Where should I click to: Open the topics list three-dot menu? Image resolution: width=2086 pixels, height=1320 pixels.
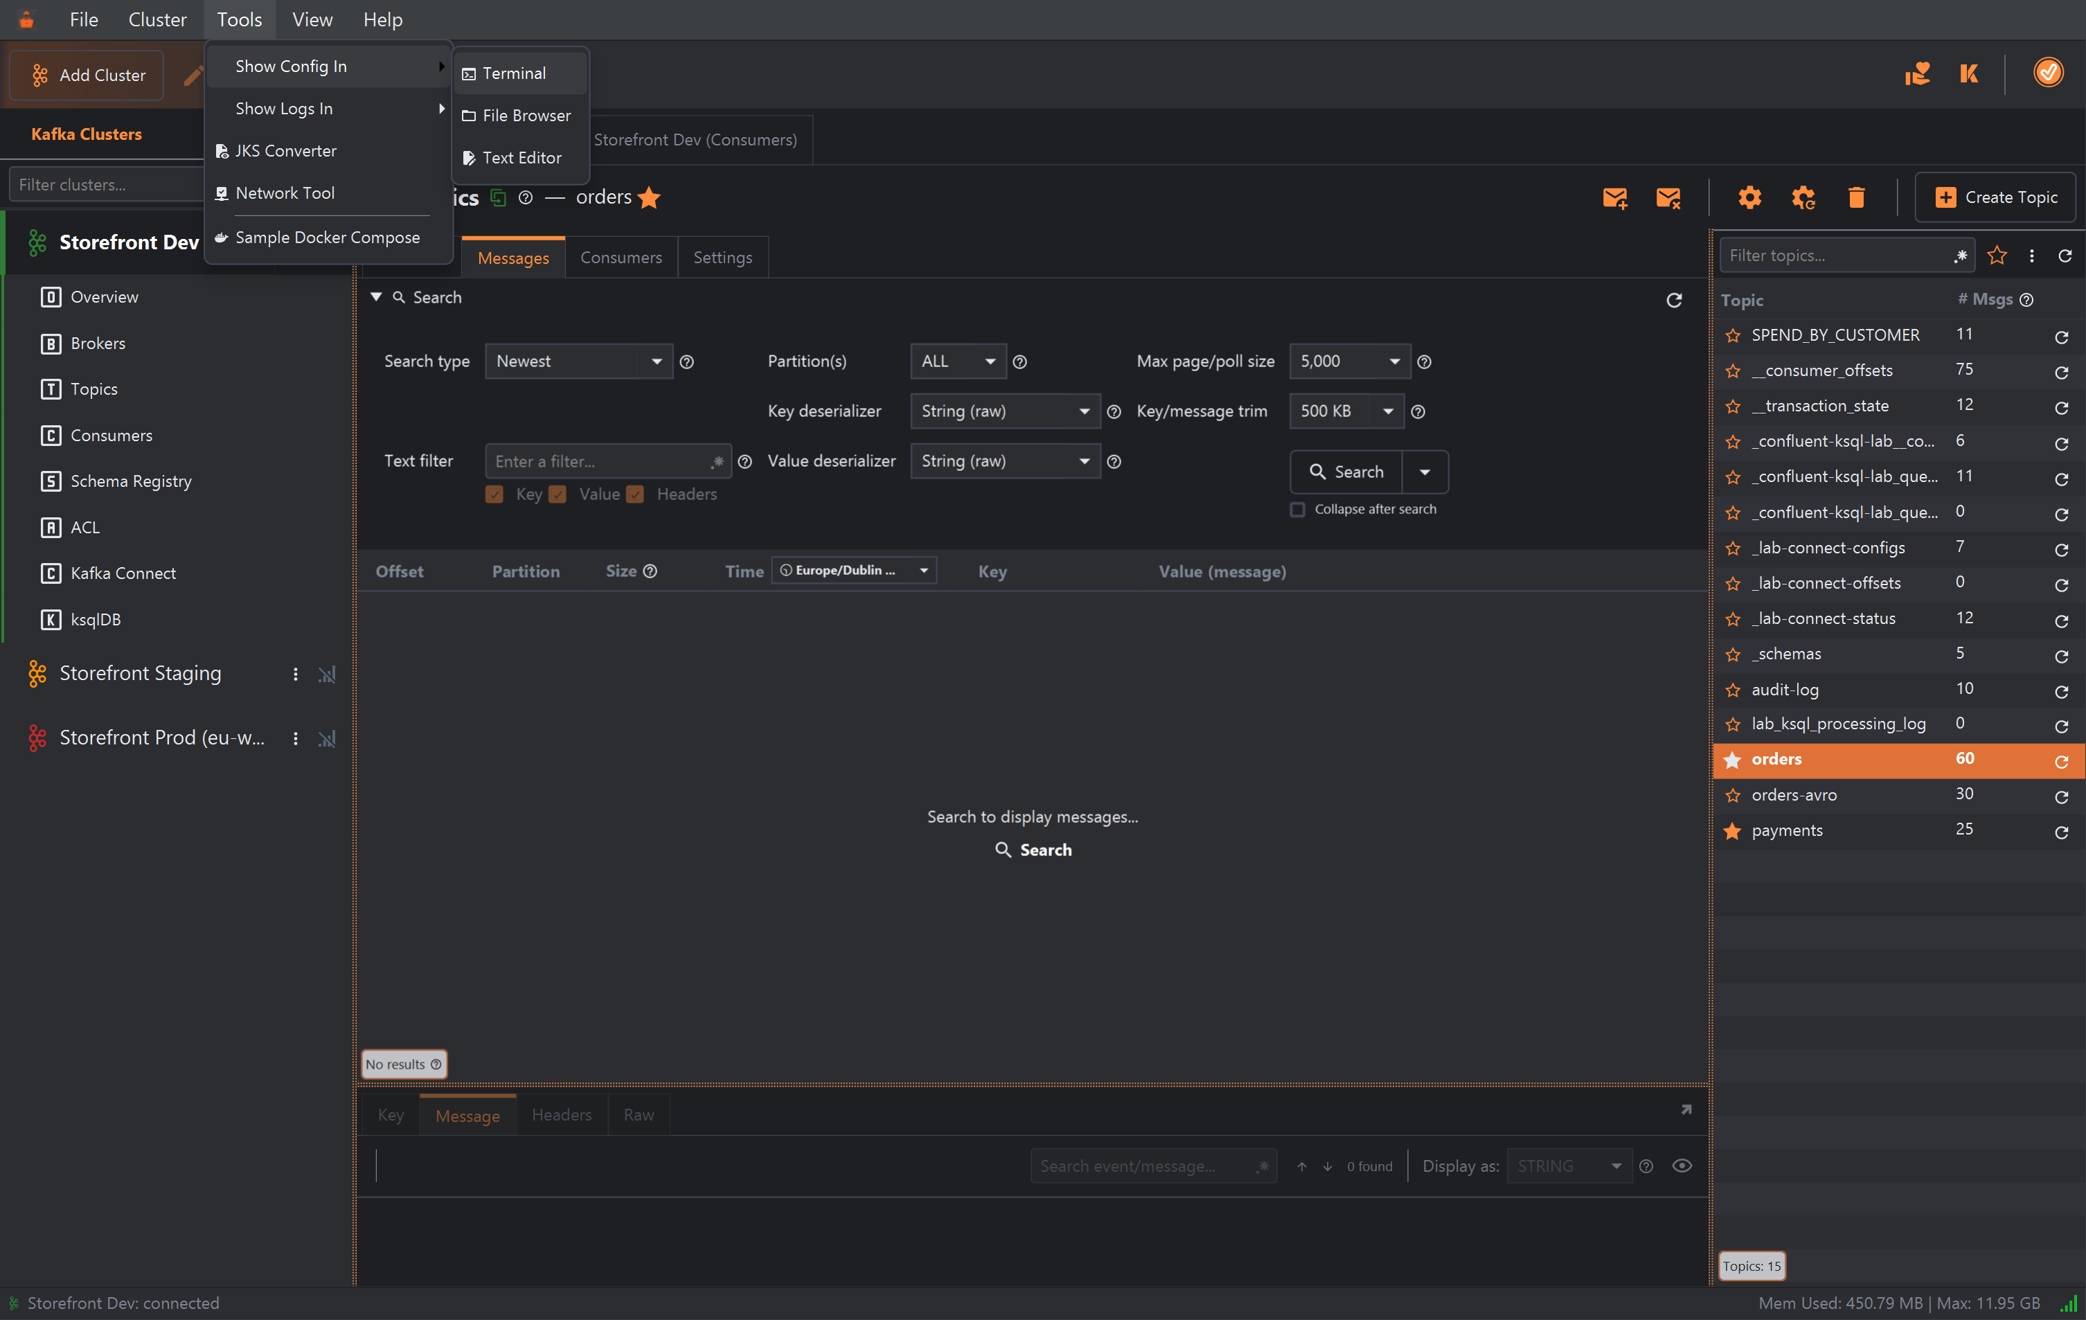tap(2031, 256)
